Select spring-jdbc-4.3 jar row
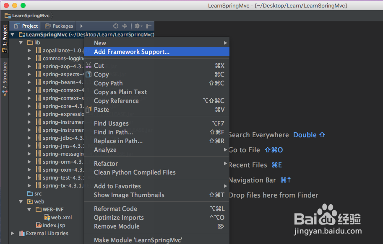This screenshot has width=383, height=244. point(47,138)
